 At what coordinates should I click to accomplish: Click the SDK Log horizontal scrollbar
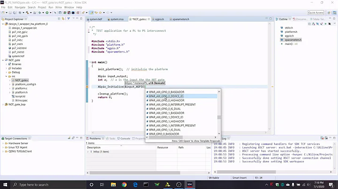246,172
